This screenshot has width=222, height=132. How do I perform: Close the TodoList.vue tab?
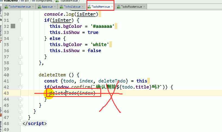83,7
